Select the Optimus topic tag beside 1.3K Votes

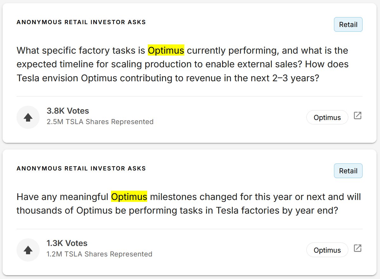coord(327,250)
